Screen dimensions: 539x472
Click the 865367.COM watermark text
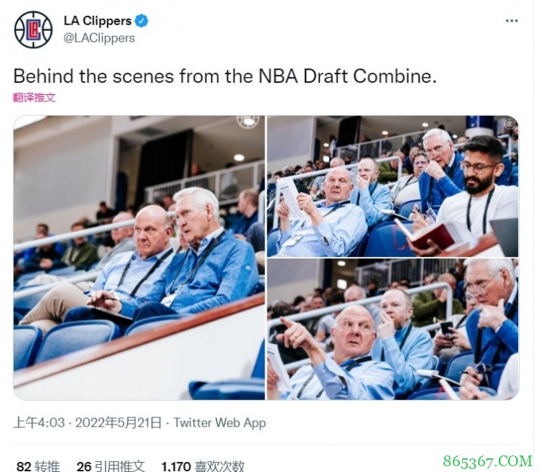pyautogui.click(x=487, y=462)
